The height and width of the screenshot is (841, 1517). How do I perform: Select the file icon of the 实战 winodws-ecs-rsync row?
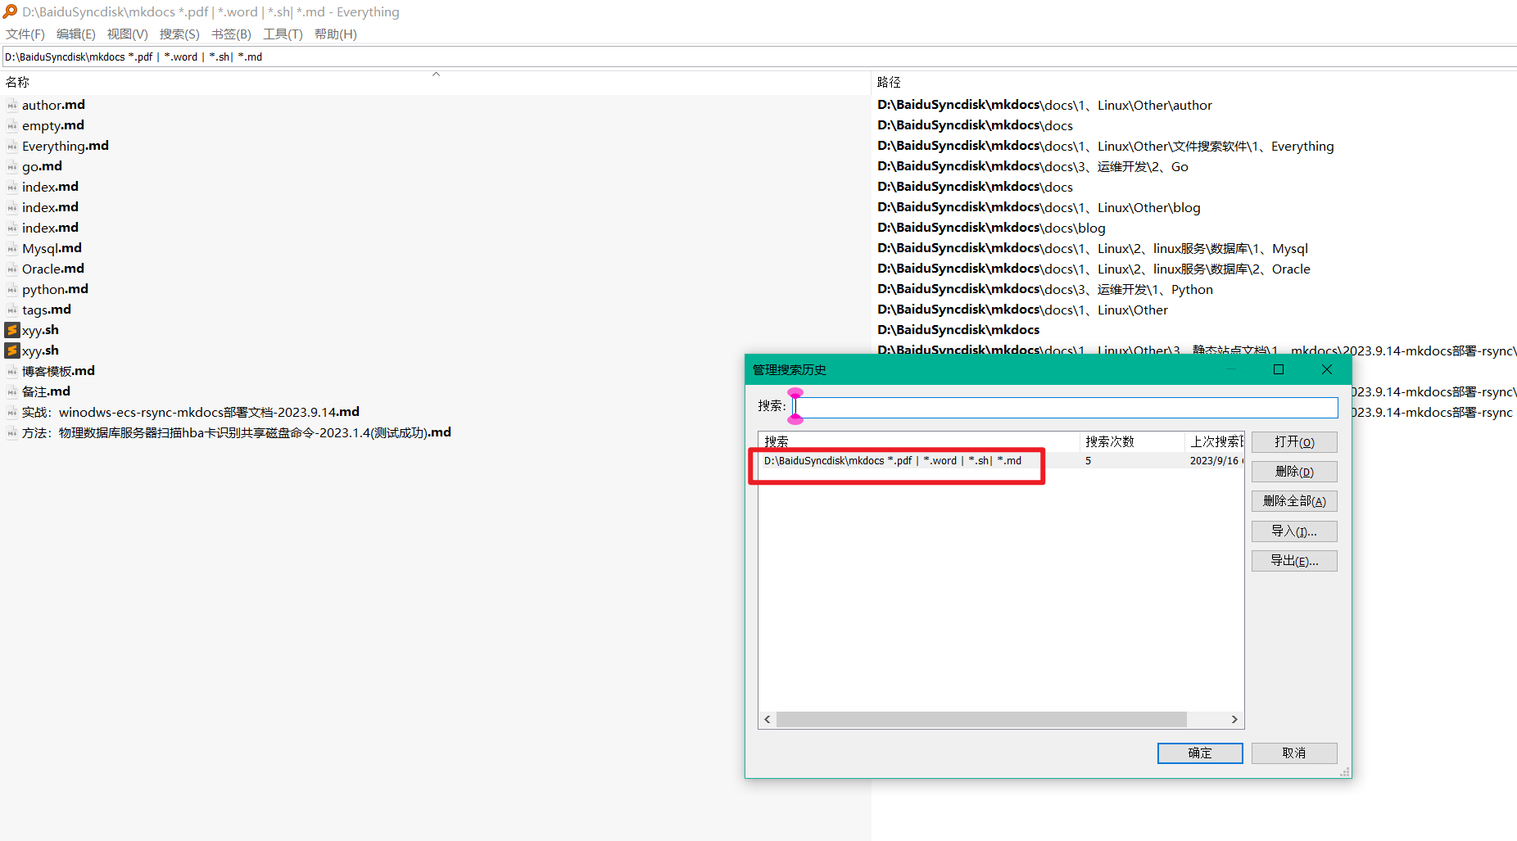point(11,412)
